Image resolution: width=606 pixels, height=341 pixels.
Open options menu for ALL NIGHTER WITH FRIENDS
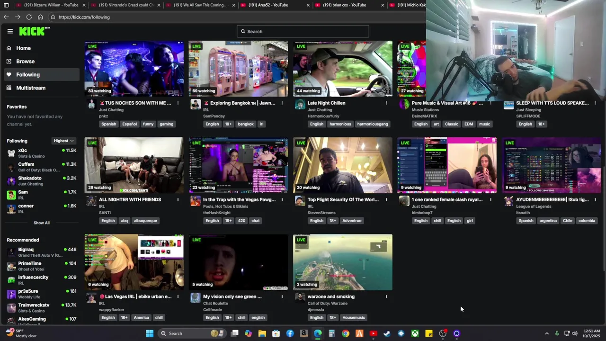[x=178, y=199]
